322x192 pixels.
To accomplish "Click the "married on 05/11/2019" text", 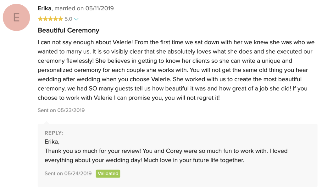I will click(x=84, y=8).
